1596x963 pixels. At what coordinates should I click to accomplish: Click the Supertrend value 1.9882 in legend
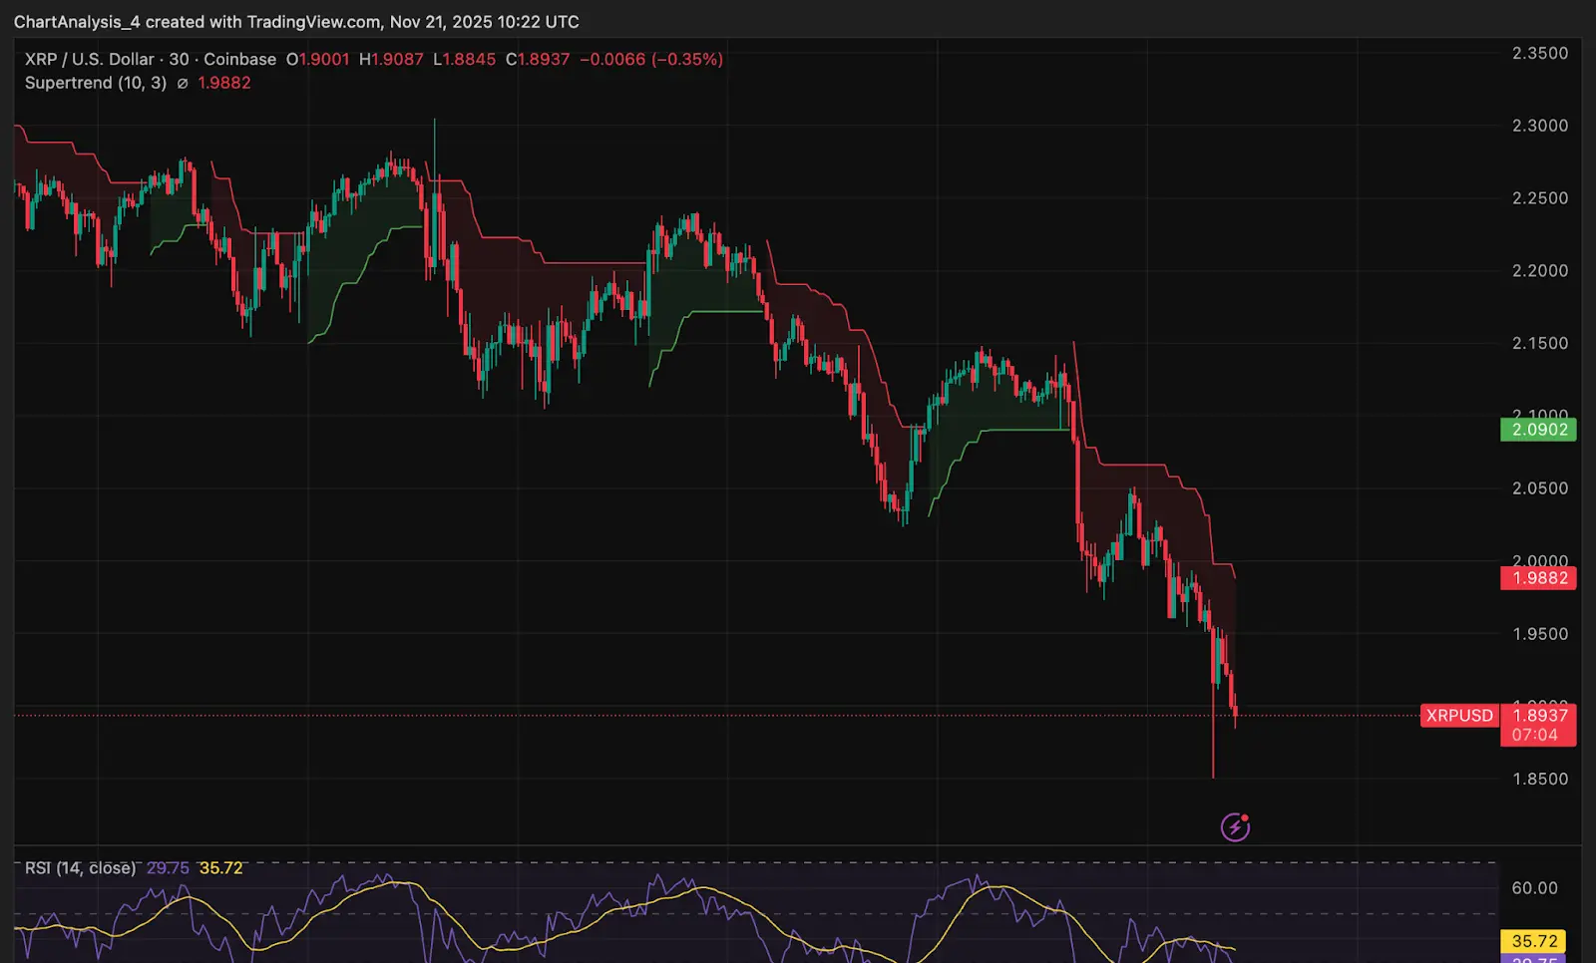[x=224, y=84]
